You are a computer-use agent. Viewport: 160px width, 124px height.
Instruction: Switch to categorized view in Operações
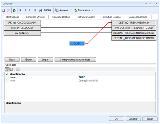pyautogui.click(x=7, y=69)
